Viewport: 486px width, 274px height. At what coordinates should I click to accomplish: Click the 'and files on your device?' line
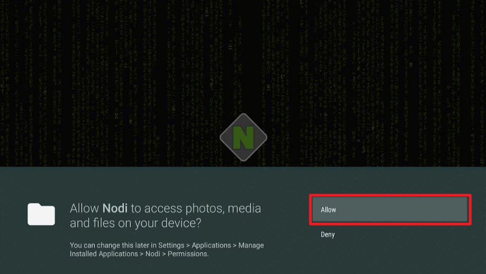pos(135,223)
